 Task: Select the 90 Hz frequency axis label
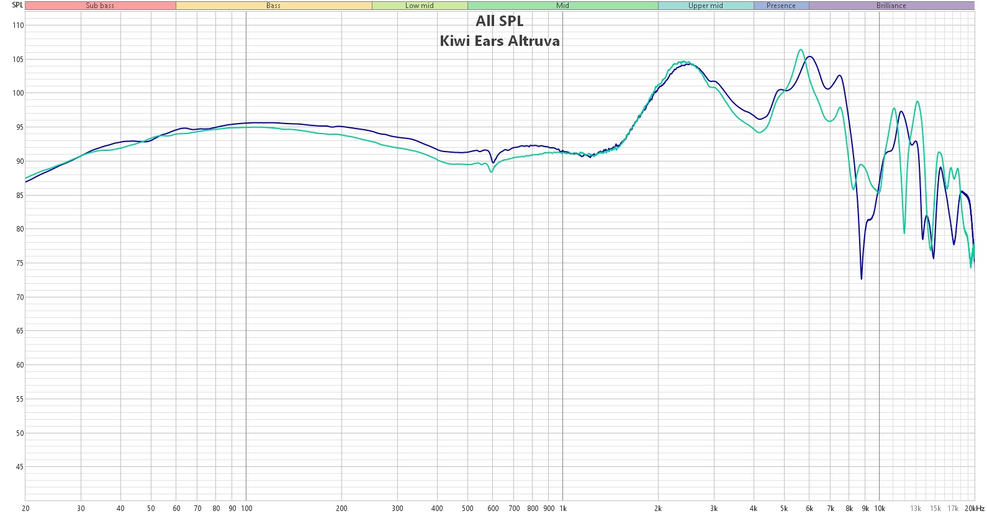[x=232, y=509]
